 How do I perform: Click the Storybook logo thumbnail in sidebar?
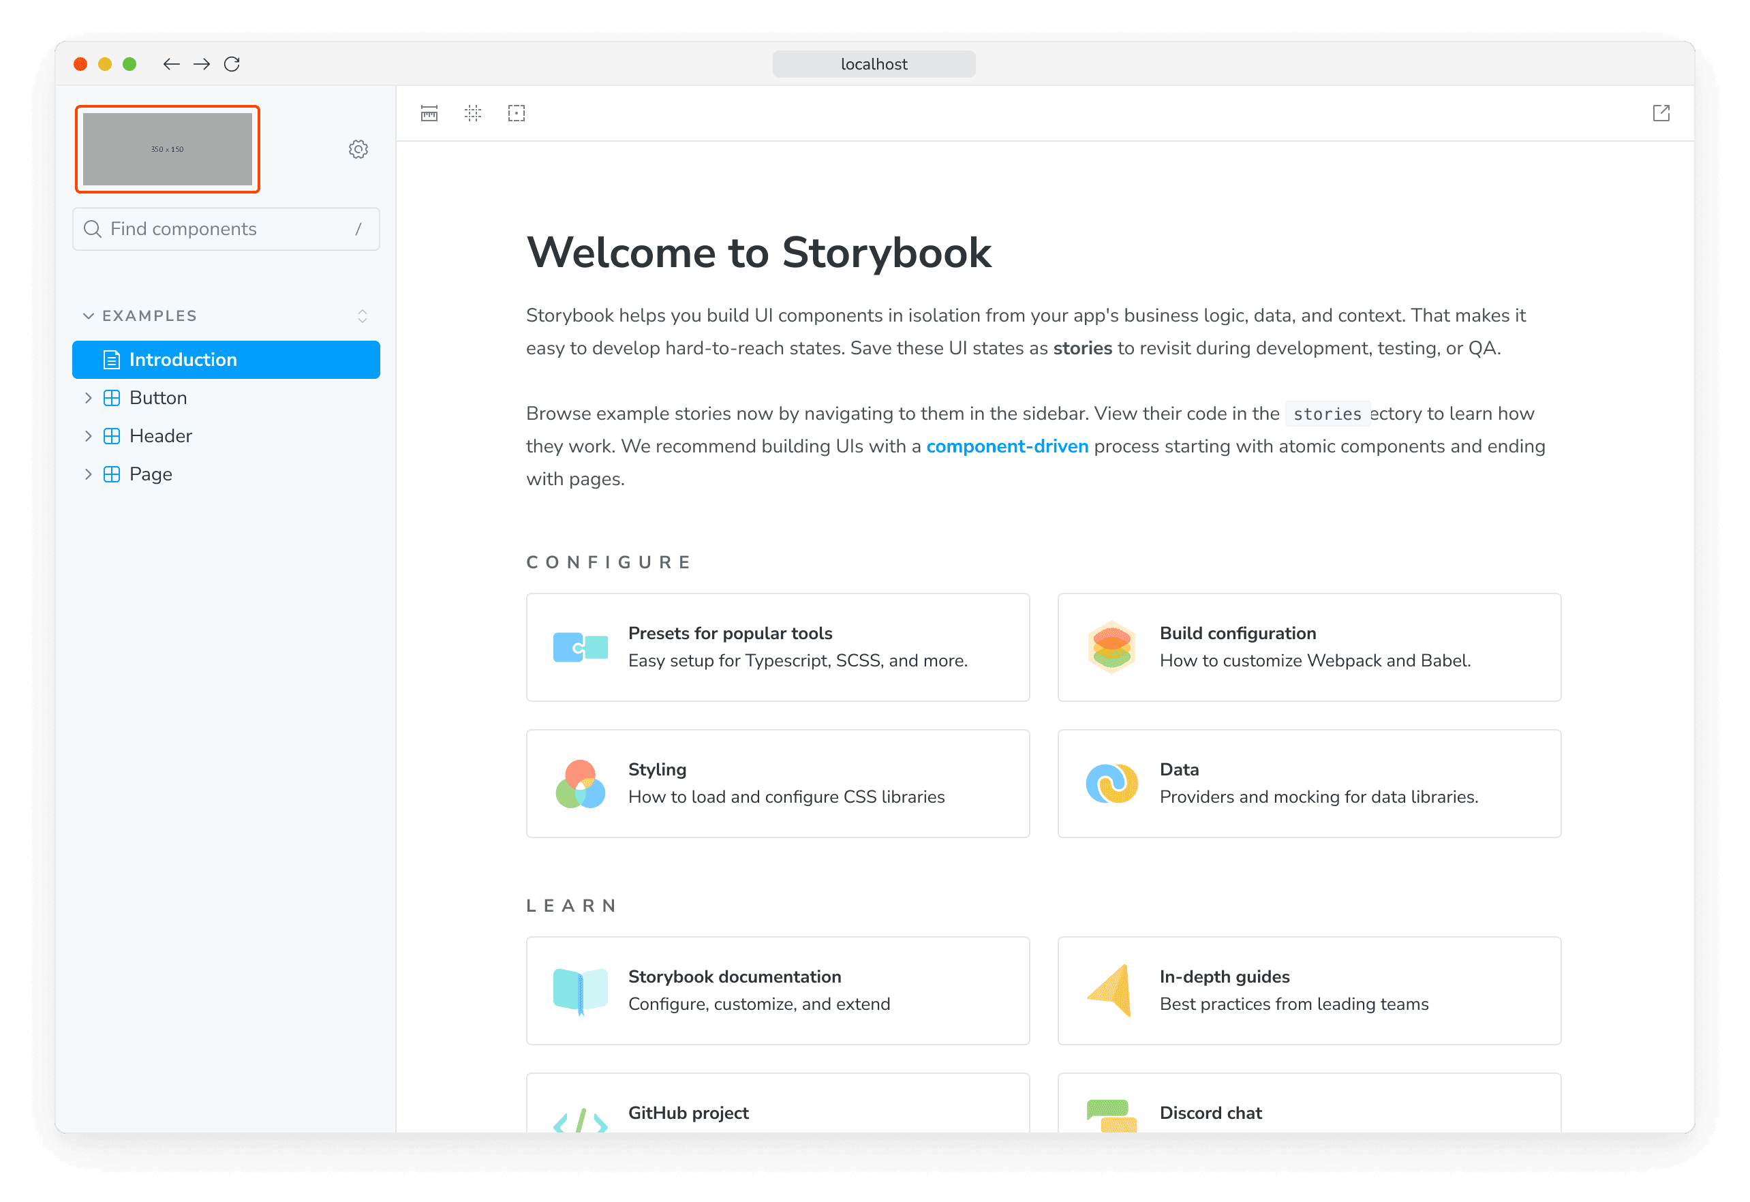point(169,148)
